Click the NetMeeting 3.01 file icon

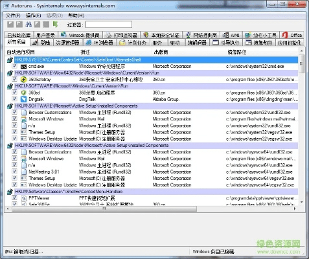tap(24, 172)
